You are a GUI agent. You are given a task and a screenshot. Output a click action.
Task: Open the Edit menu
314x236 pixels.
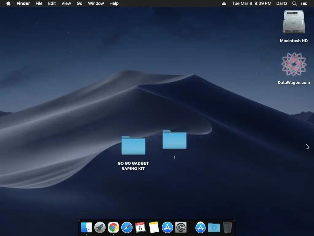pyautogui.click(x=52, y=3)
